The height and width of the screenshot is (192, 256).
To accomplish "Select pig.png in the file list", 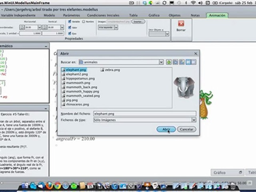I will (x=70, y=100).
